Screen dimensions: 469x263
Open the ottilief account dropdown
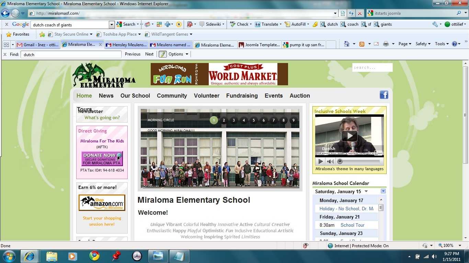point(456,24)
